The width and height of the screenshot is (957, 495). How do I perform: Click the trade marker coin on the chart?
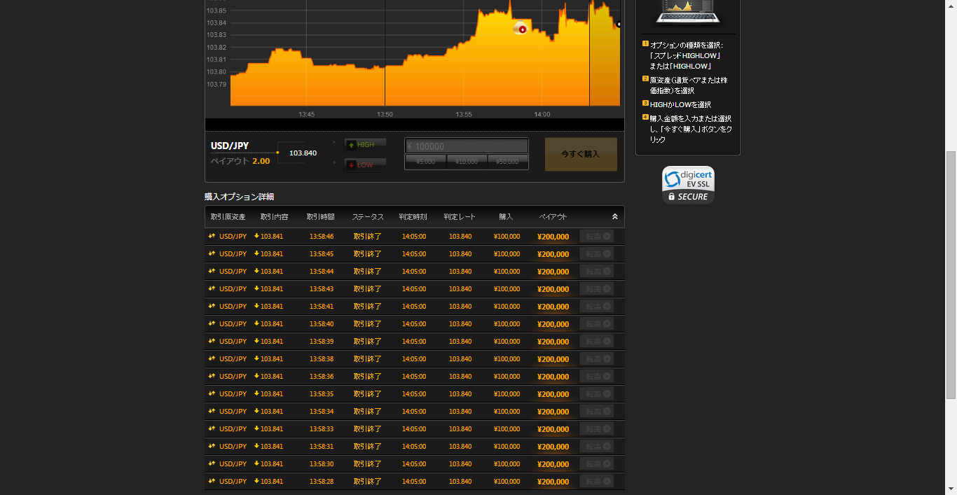coord(520,28)
